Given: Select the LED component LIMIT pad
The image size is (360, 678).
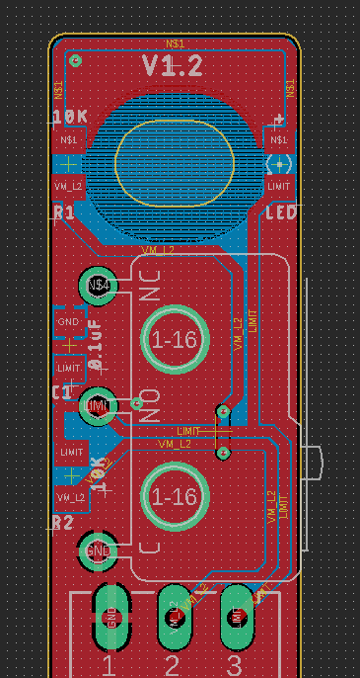Looking at the screenshot, I should (x=279, y=187).
